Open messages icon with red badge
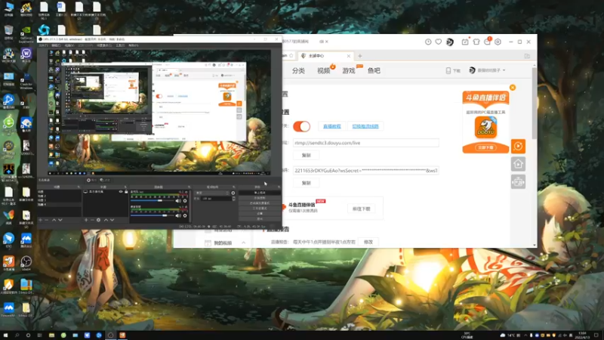The image size is (604, 340). pyautogui.click(x=487, y=42)
